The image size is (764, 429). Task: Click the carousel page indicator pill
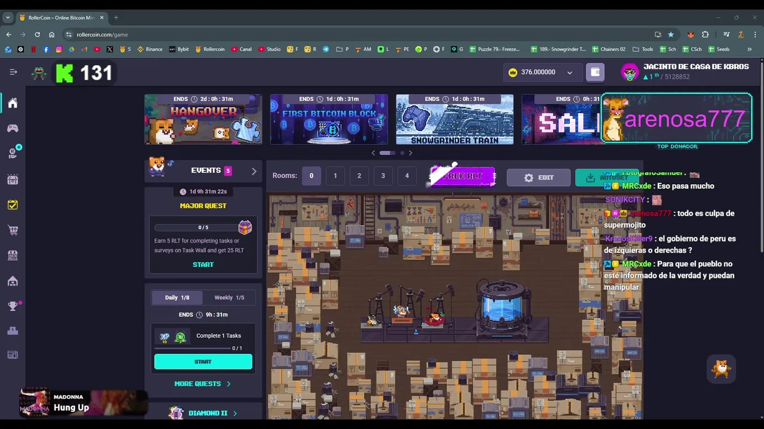(x=387, y=153)
